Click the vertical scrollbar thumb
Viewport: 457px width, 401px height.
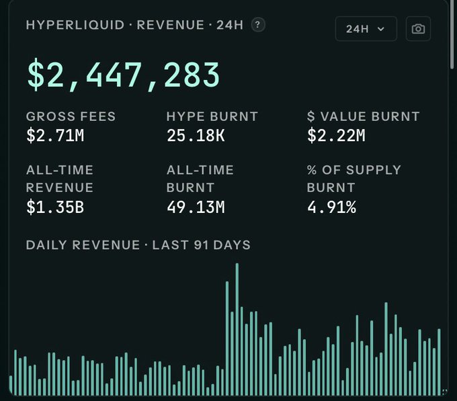pos(452,34)
